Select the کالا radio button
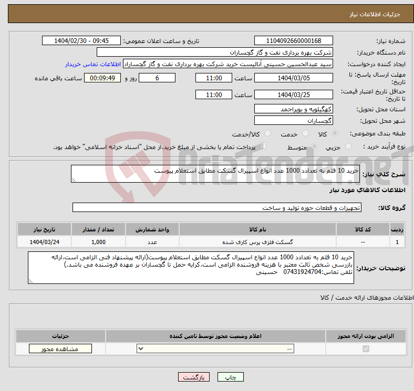Screen dimensions: 414x391 pyautogui.click(x=335, y=133)
